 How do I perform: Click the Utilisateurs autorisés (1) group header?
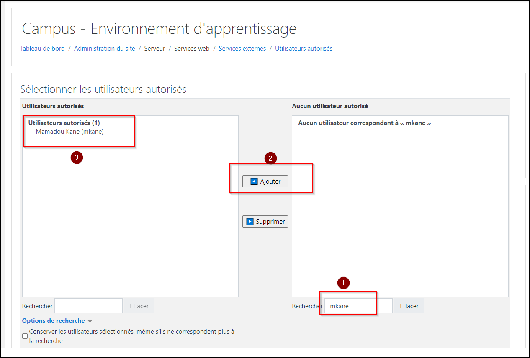(64, 123)
